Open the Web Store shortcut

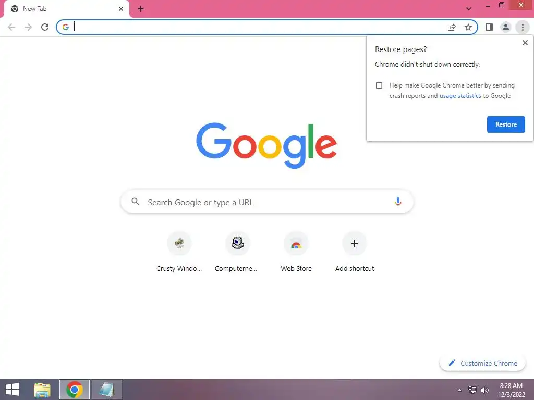[x=296, y=252]
